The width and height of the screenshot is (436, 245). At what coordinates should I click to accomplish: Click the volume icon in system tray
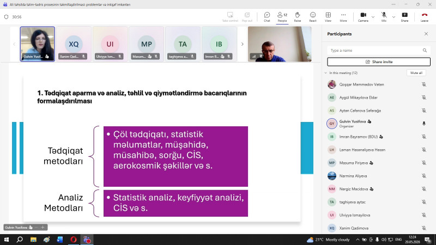pos(384,240)
